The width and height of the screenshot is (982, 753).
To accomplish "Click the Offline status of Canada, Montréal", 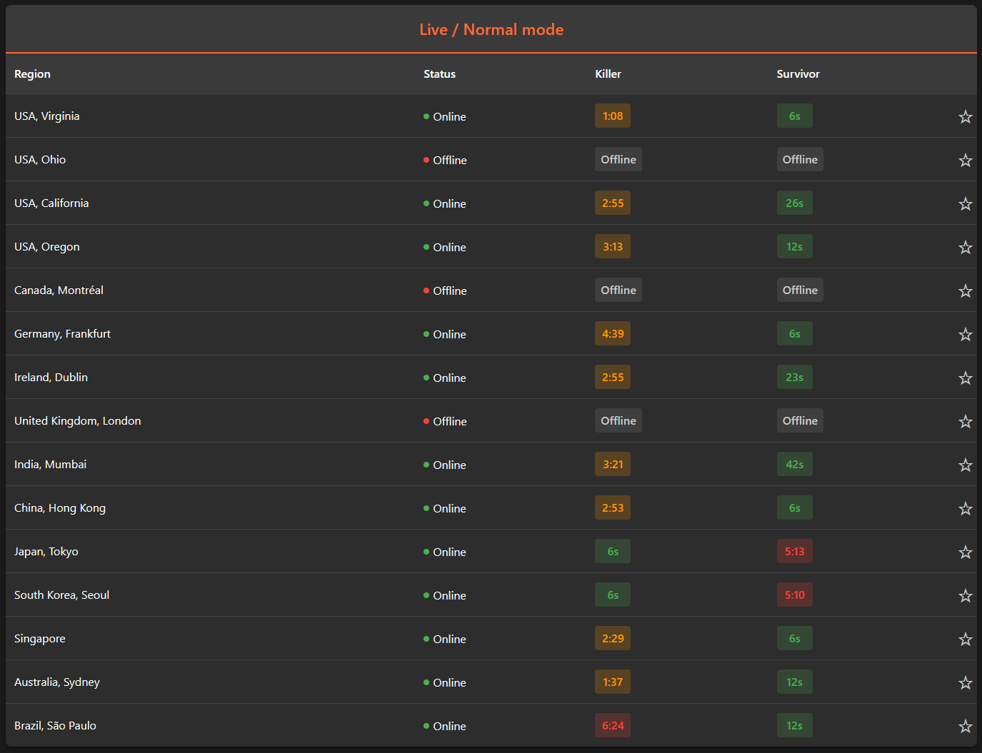I will (445, 291).
